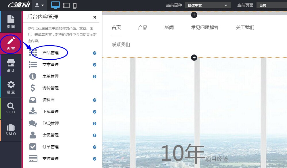Click 联系我们 in the site navigation
Screen dimensions: 287x168
pyautogui.click(x=121, y=45)
